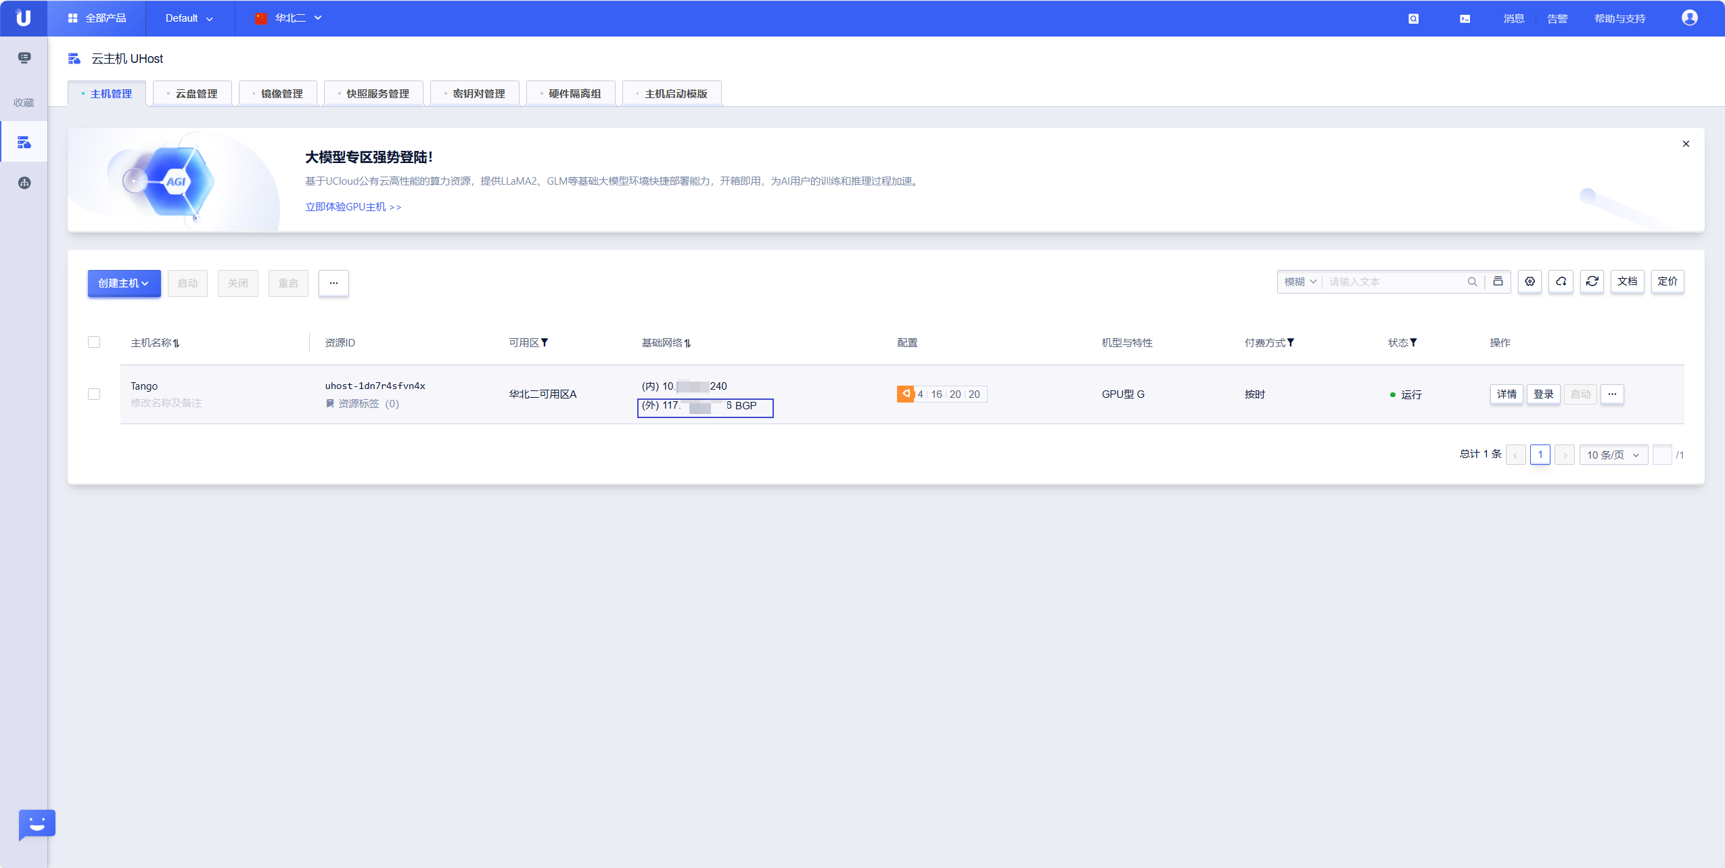Image resolution: width=1725 pixels, height=868 pixels.
Task: Expand the Default project dropdown
Action: point(189,18)
